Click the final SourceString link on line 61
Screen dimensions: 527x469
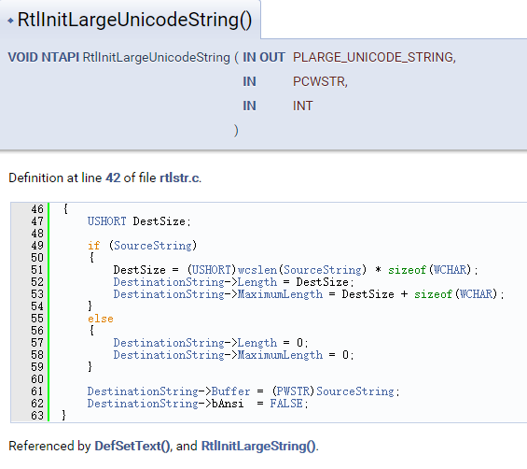(355, 391)
